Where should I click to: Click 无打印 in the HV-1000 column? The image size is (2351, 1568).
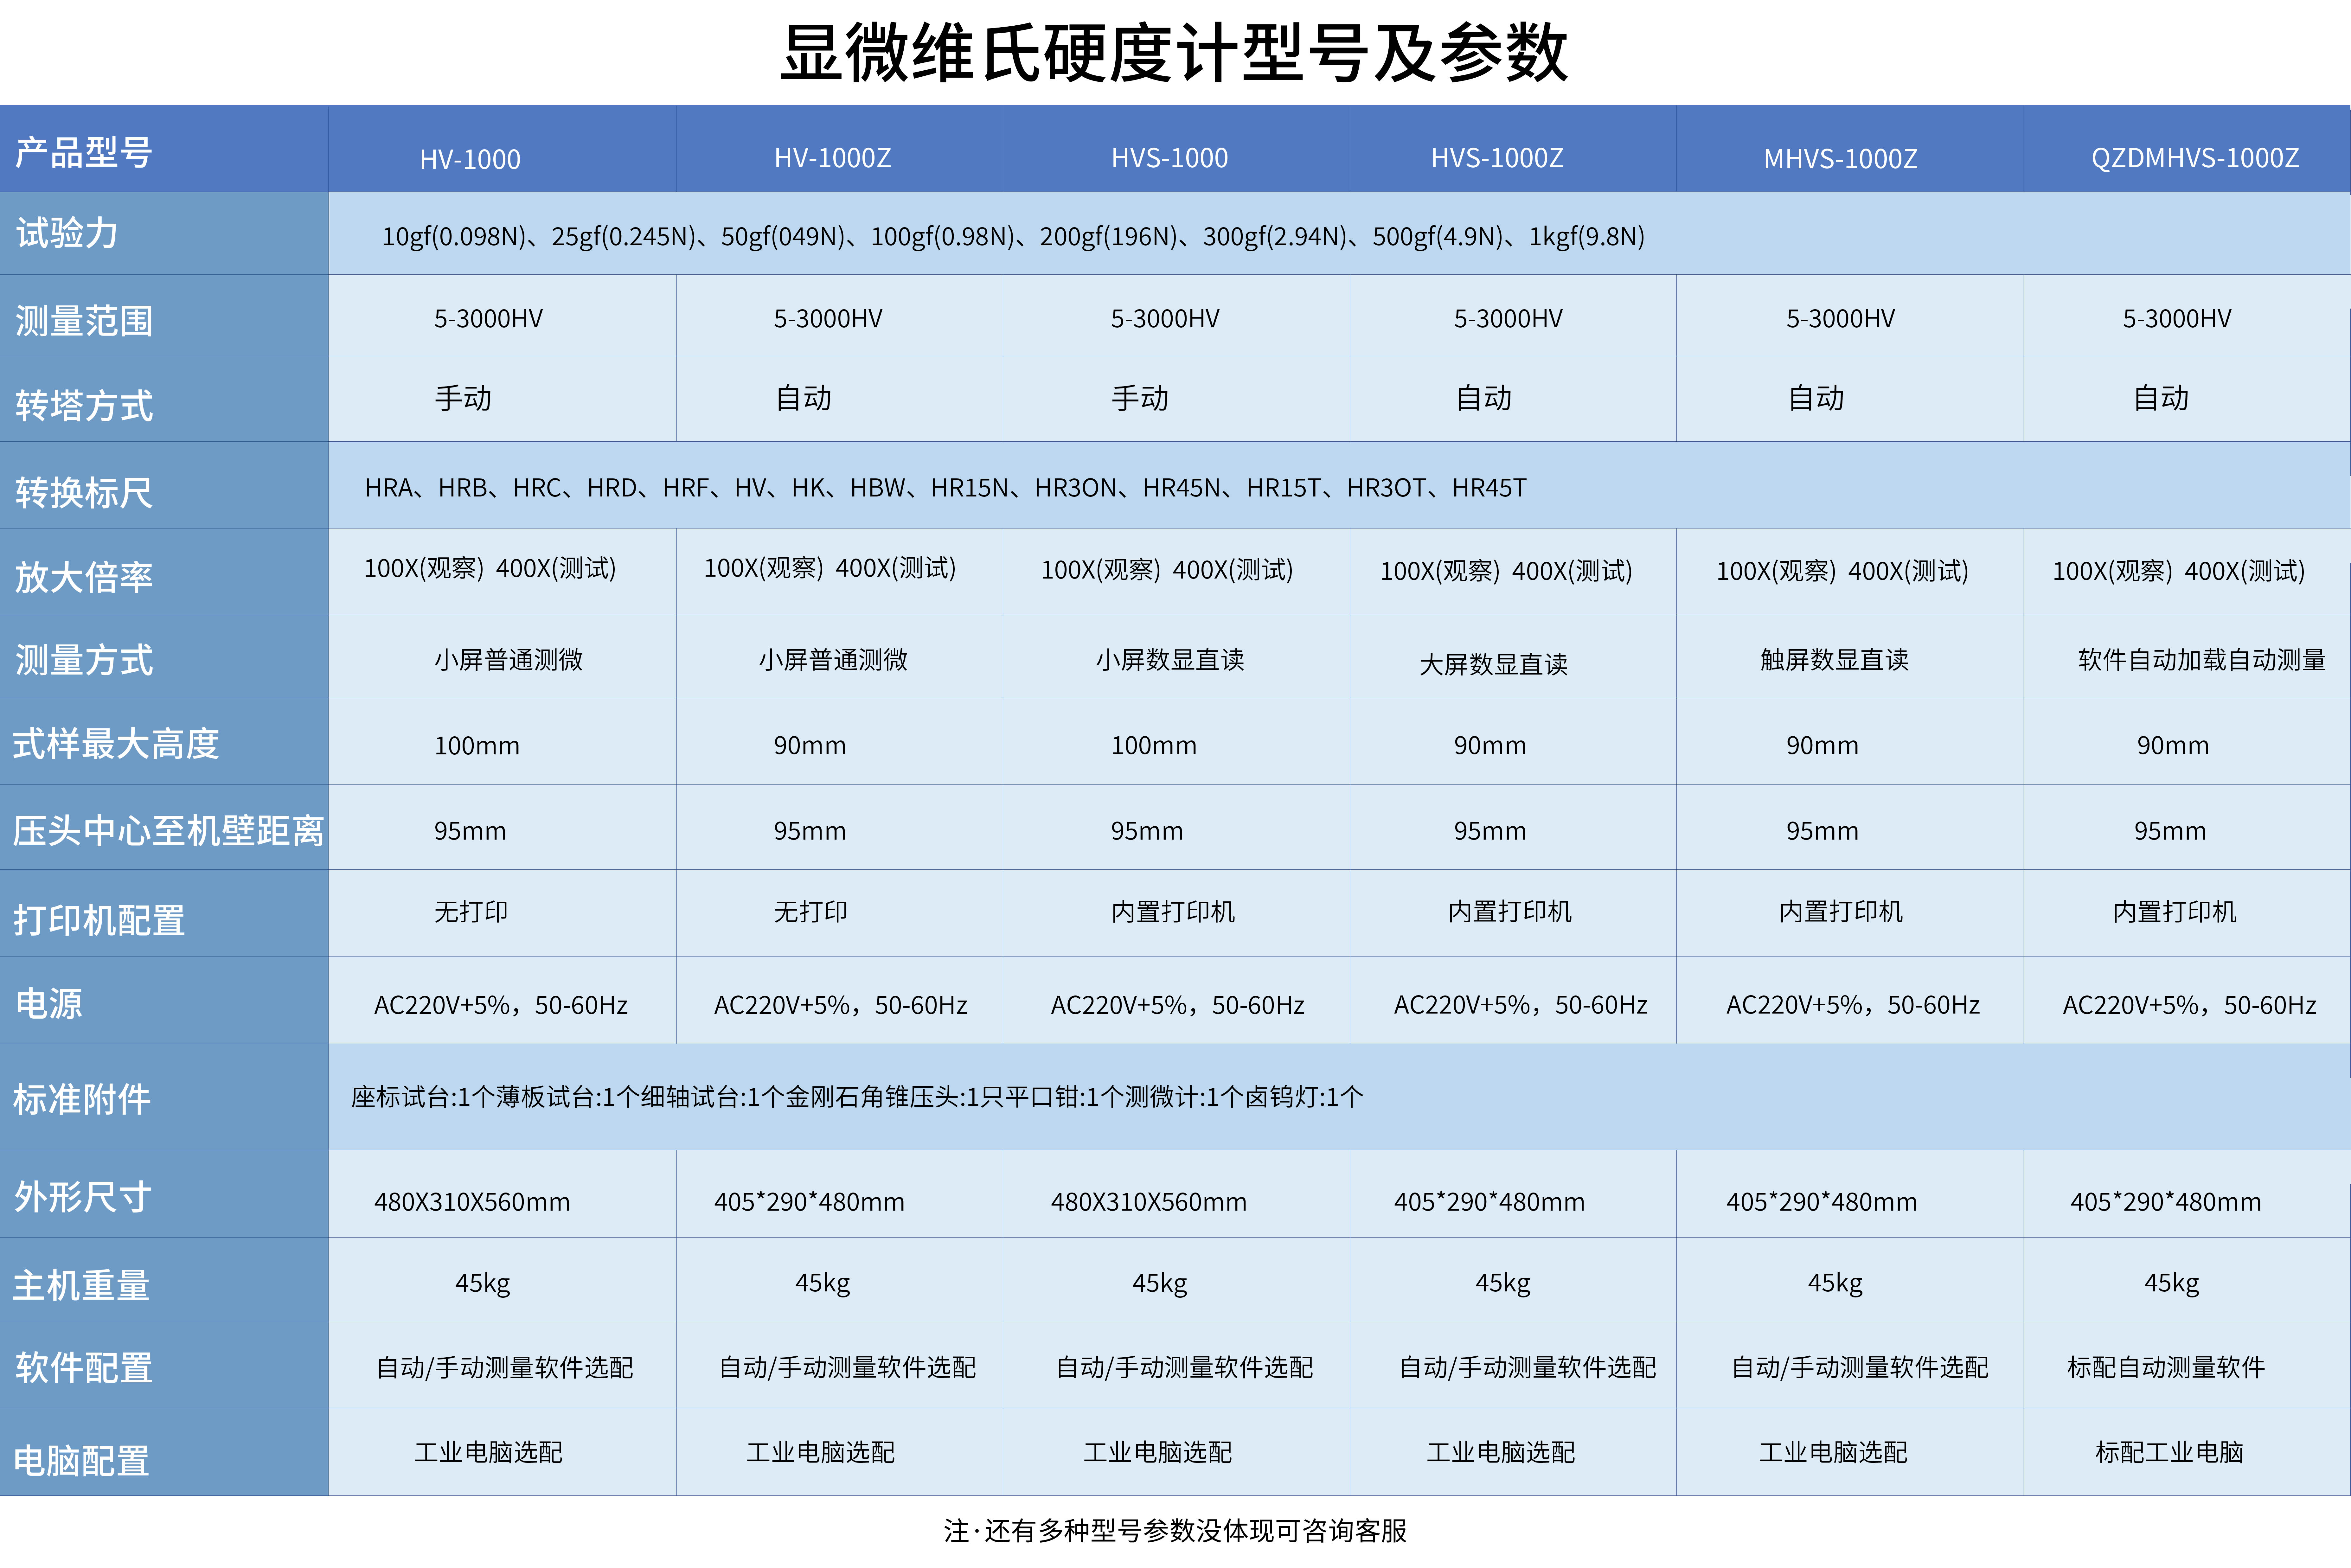pyautogui.click(x=471, y=912)
